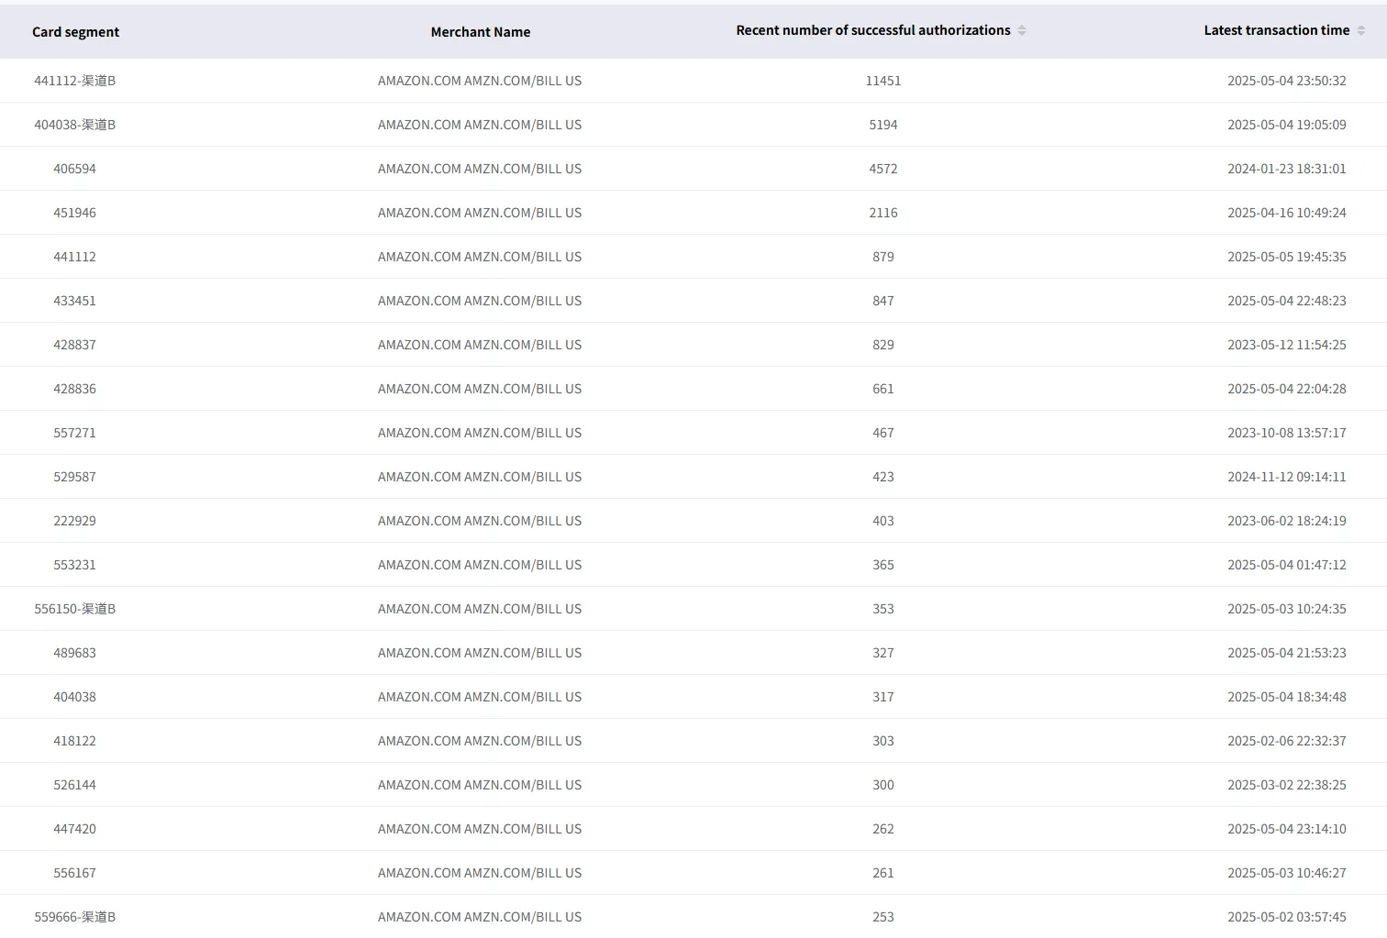The height and width of the screenshot is (938, 1387).
Task: Click card segment 404038-渠道B cell
Action: click(74, 125)
